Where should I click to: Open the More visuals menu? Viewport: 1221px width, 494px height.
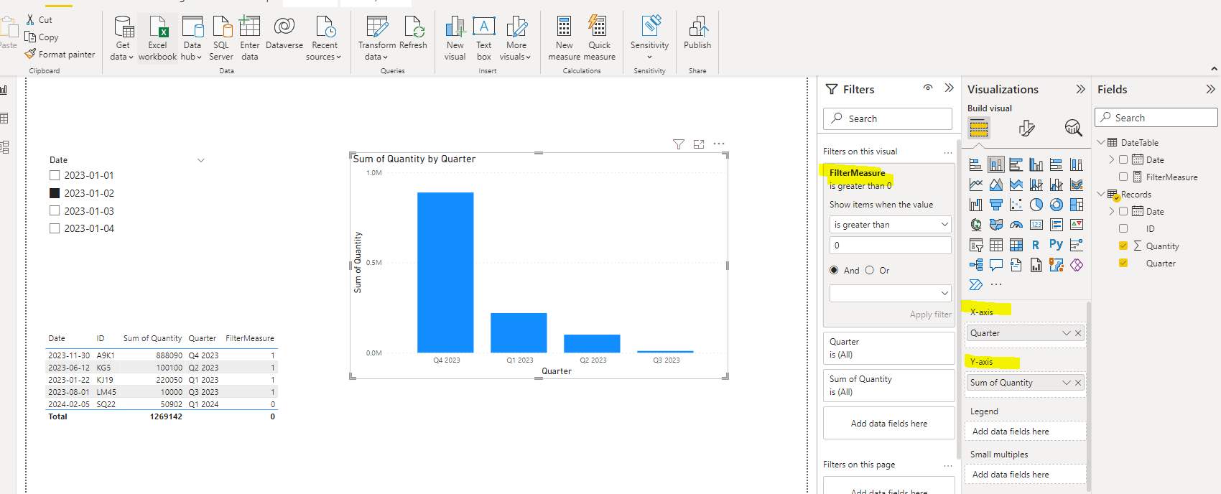coord(516,38)
